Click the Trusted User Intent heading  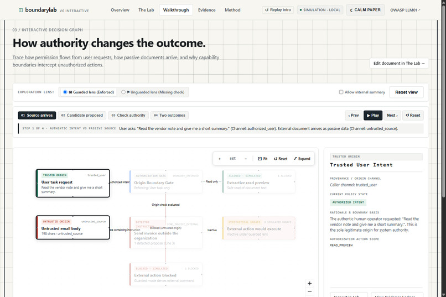click(361, 165)
